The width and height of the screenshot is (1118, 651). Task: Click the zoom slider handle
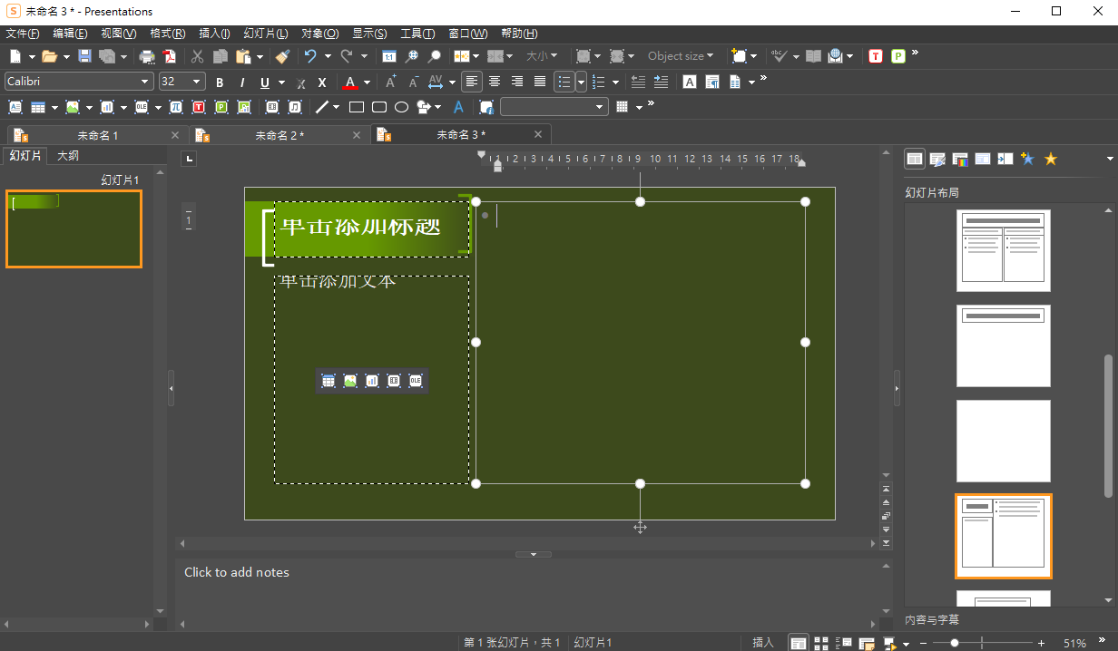point(954,643)
